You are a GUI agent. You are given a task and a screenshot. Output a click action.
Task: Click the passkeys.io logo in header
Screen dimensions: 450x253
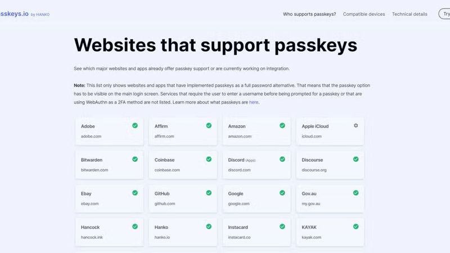click(x=24, y=13)
